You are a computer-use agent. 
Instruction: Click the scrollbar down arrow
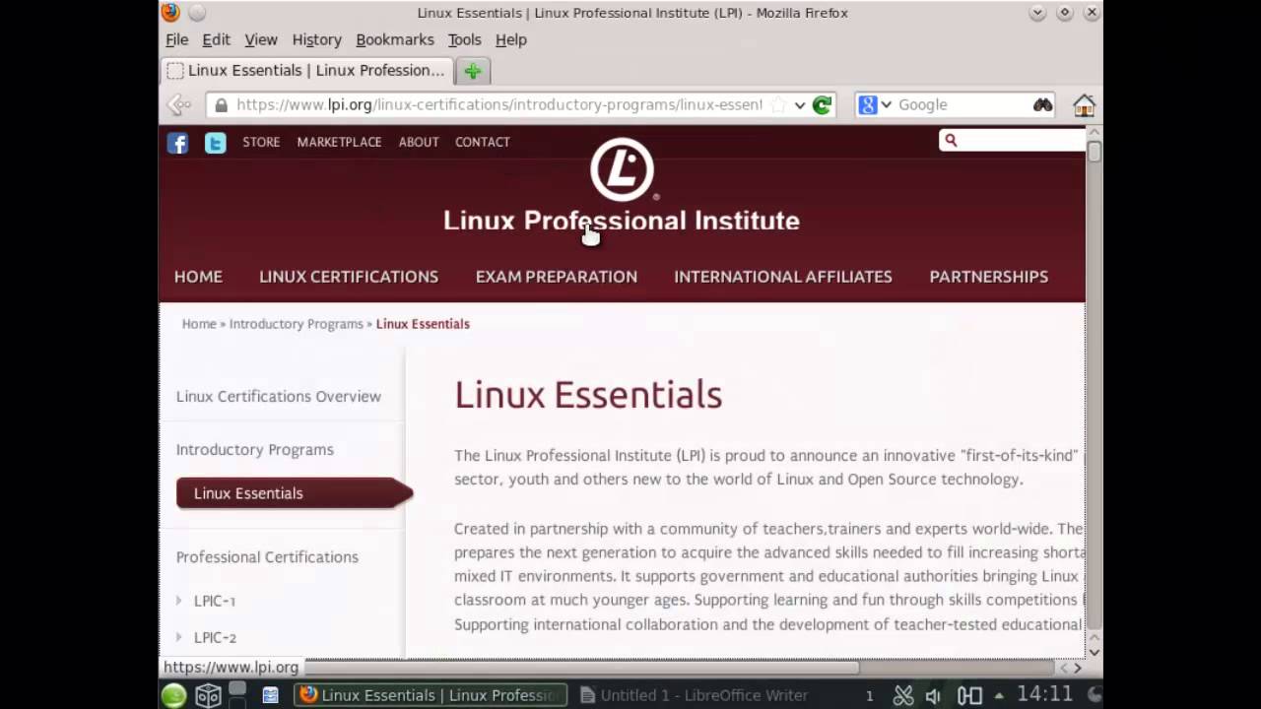[1094, 651]
